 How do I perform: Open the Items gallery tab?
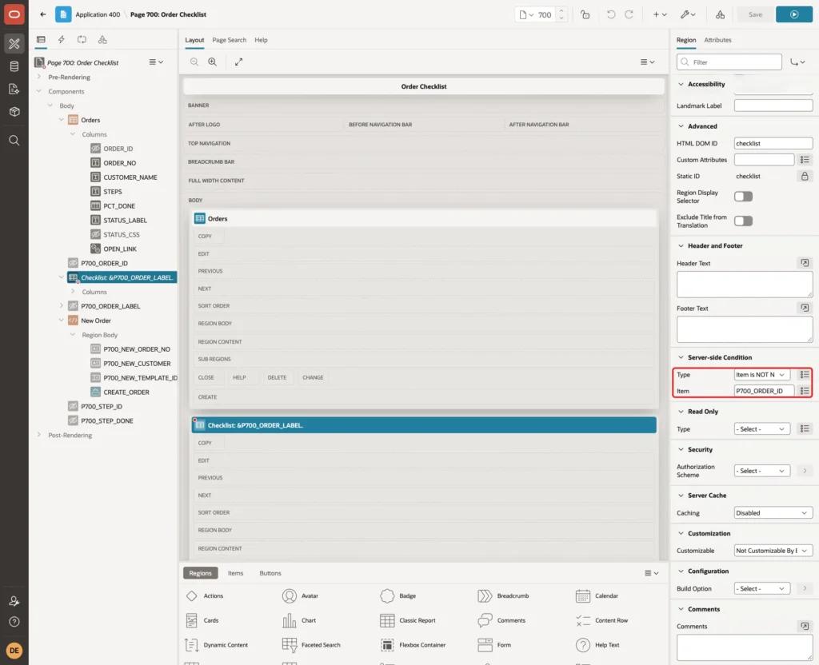pos(236,573)
